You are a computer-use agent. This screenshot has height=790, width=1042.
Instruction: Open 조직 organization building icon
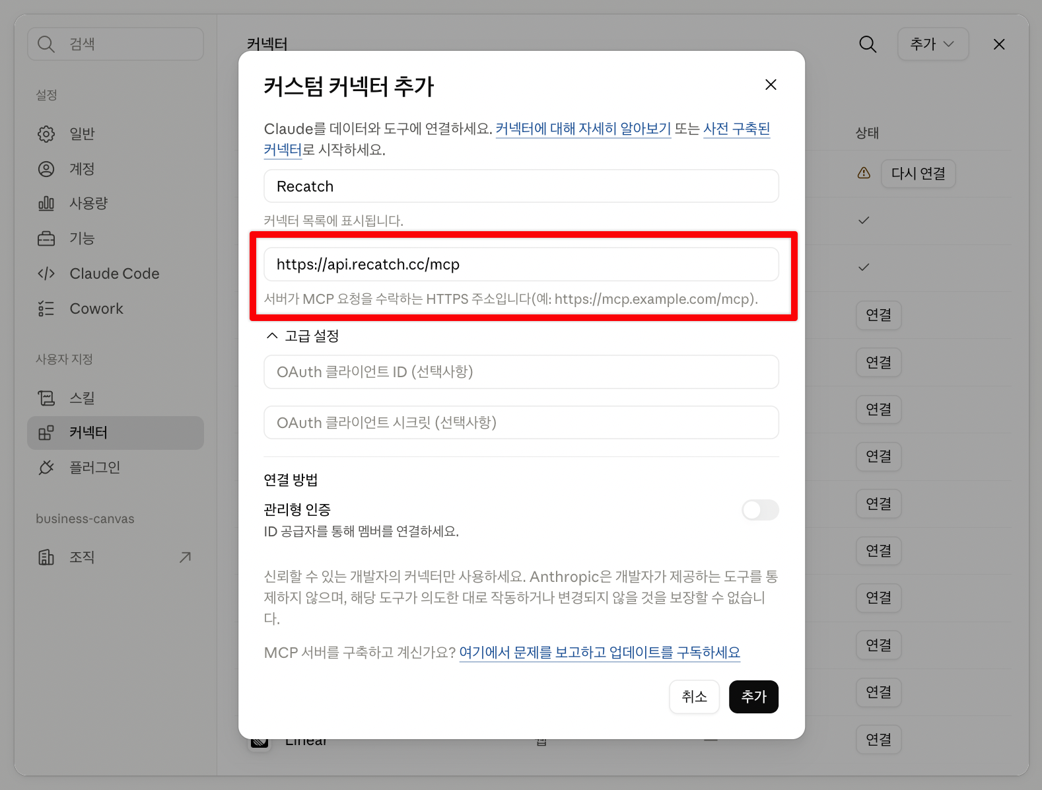coord(46,557)
